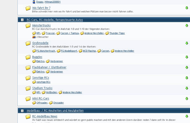The image size is (190, 123).
Task: Open Verbrenner subforum under Flachbahner / Glattbahner
Action: click(x=57, y=72)
